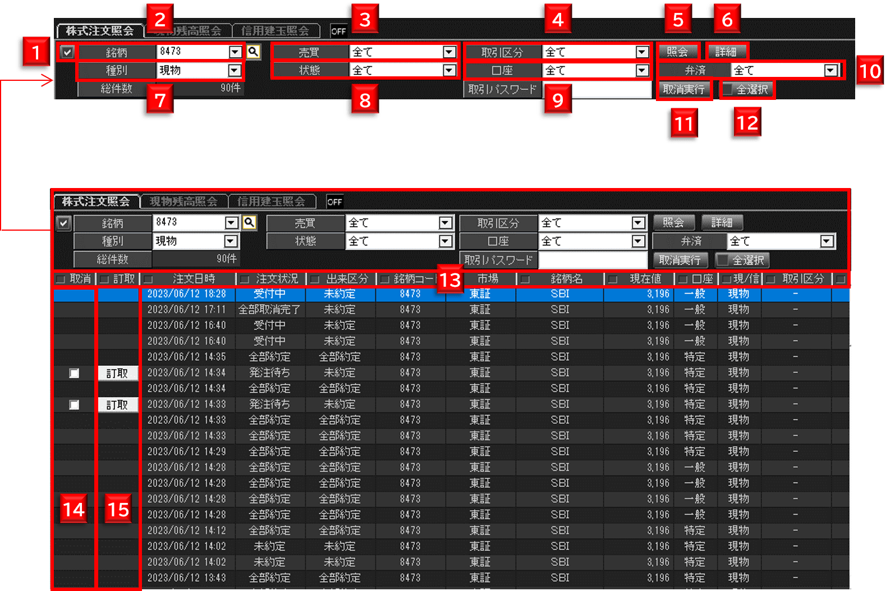The height and width of the screenshot is (591, 895).
Task: Open the 状態 dropdown in the upper panel
Action: (449, 70)
